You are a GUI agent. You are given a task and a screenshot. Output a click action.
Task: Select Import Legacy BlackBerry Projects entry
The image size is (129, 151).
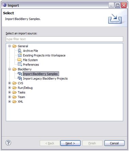pyautogui.click(x=45, y=79)
